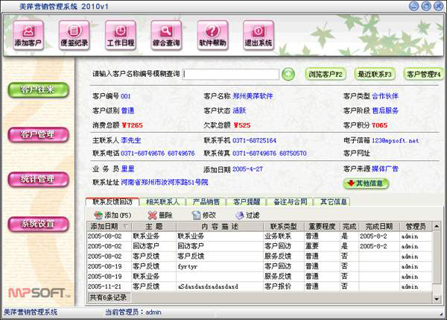The height and width of the screenshot is (320, 447).
Task: Click the customer name search input field
Action: [x=230, y=74]
